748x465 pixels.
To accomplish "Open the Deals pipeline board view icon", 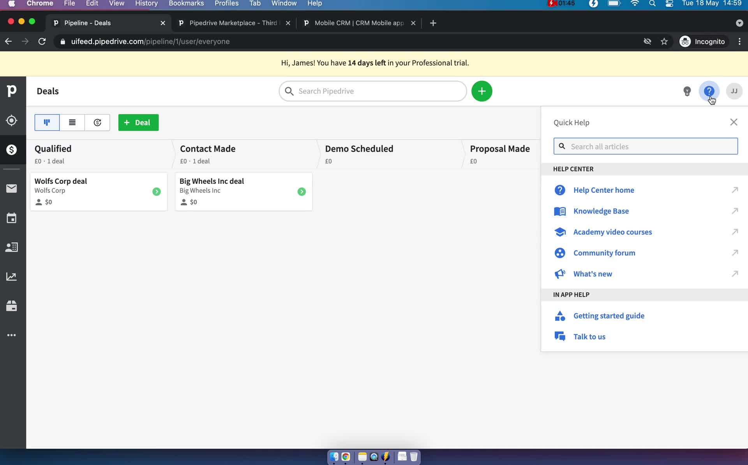I will point(47,122).
